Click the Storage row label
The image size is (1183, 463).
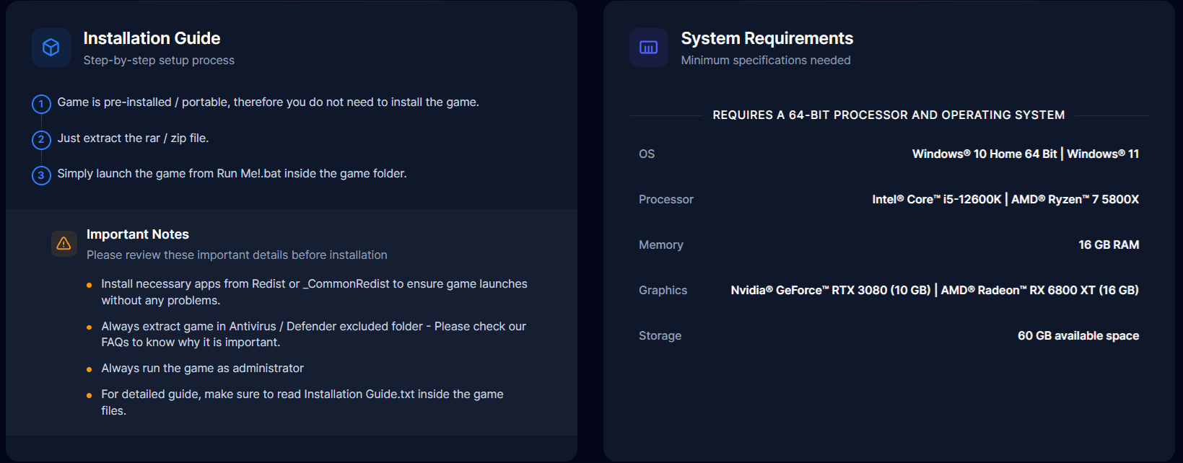(x=660, y=336)
